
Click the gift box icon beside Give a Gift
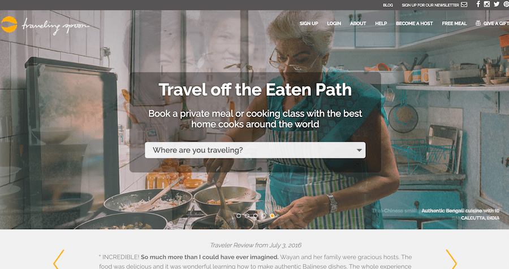(x=478, y=23)
